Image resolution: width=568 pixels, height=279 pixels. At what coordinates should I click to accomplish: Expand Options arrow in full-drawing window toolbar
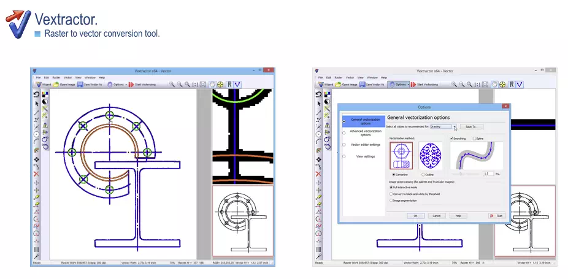(126, 85)
